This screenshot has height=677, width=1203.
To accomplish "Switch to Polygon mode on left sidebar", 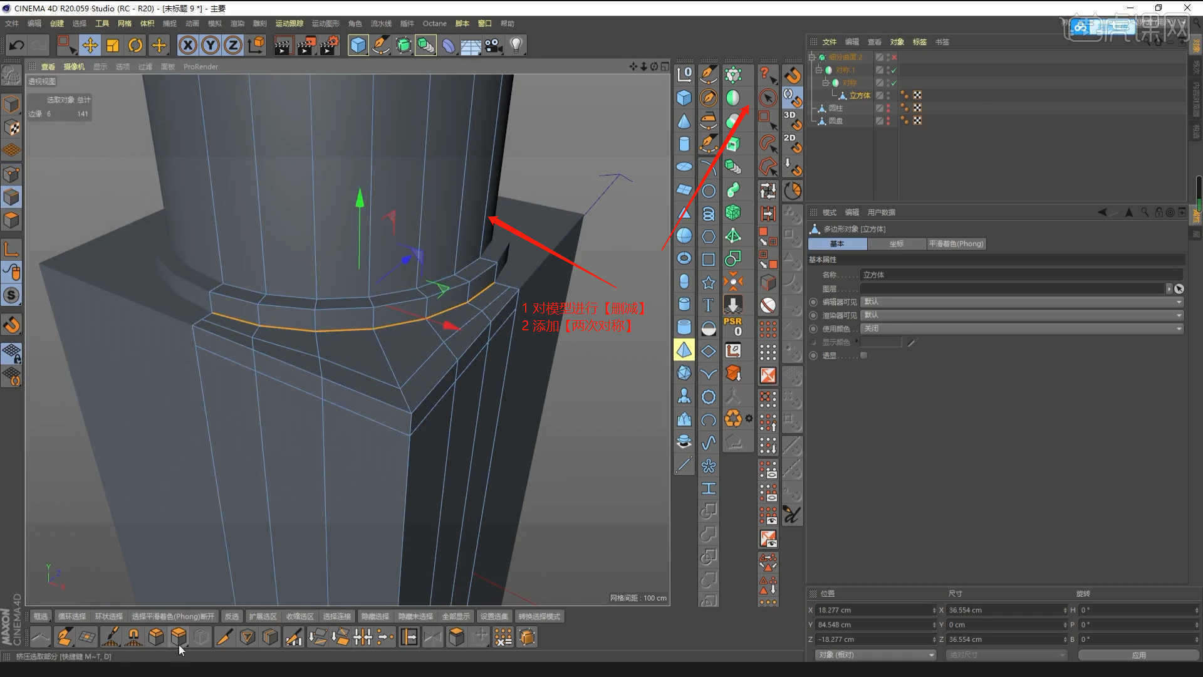I will coord(12,220).
